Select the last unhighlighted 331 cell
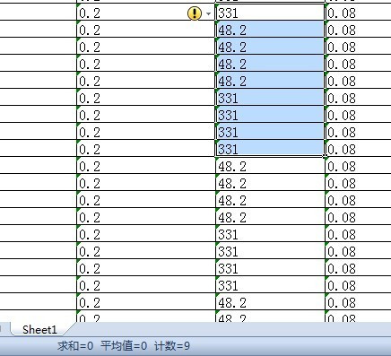 (270, 284)
